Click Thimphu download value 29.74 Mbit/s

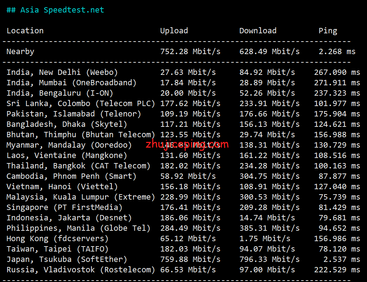(x=267, y=135)
